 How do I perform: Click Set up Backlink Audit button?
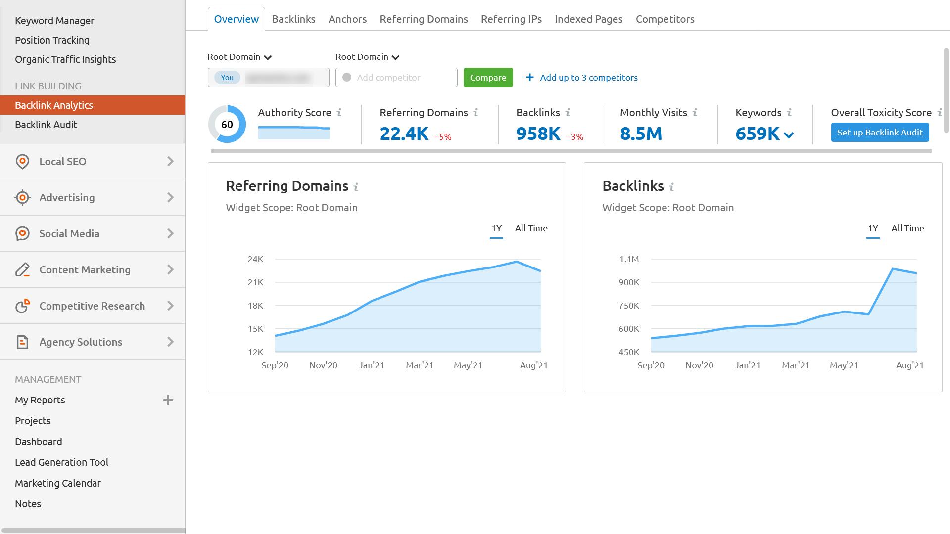[x=880, y=133]
